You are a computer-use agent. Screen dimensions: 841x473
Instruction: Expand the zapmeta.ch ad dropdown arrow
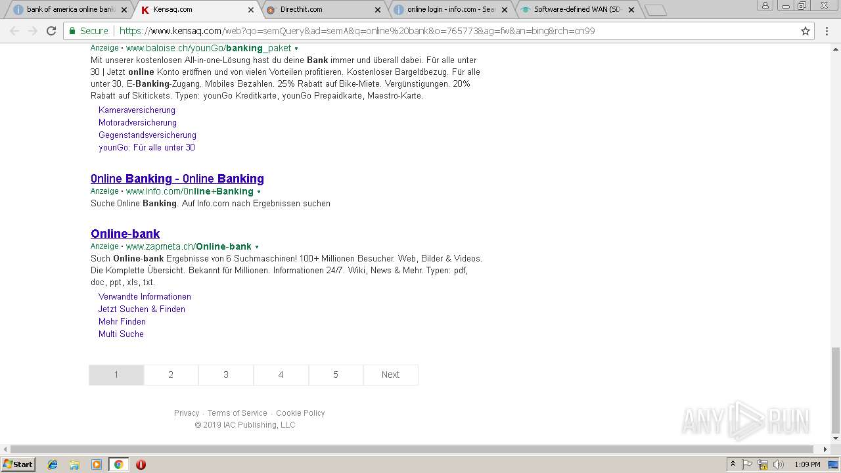257,247
